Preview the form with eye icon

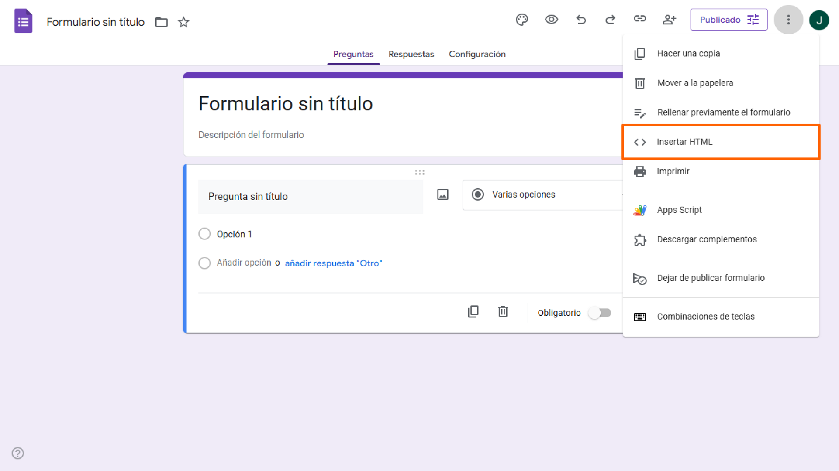click(551, 20)
